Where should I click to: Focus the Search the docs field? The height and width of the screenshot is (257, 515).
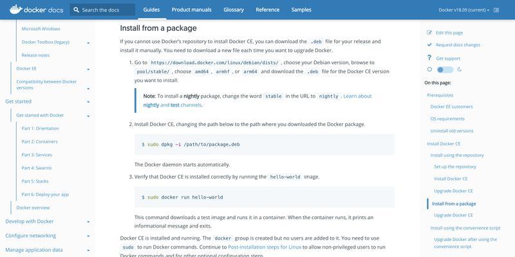coord(102,10)
